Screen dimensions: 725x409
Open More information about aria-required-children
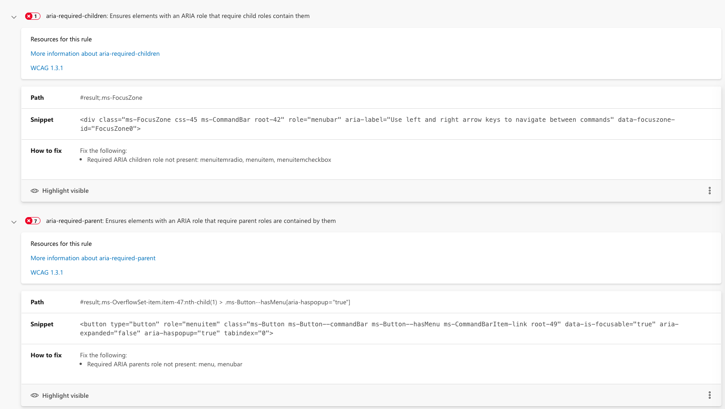pos(95,53)
